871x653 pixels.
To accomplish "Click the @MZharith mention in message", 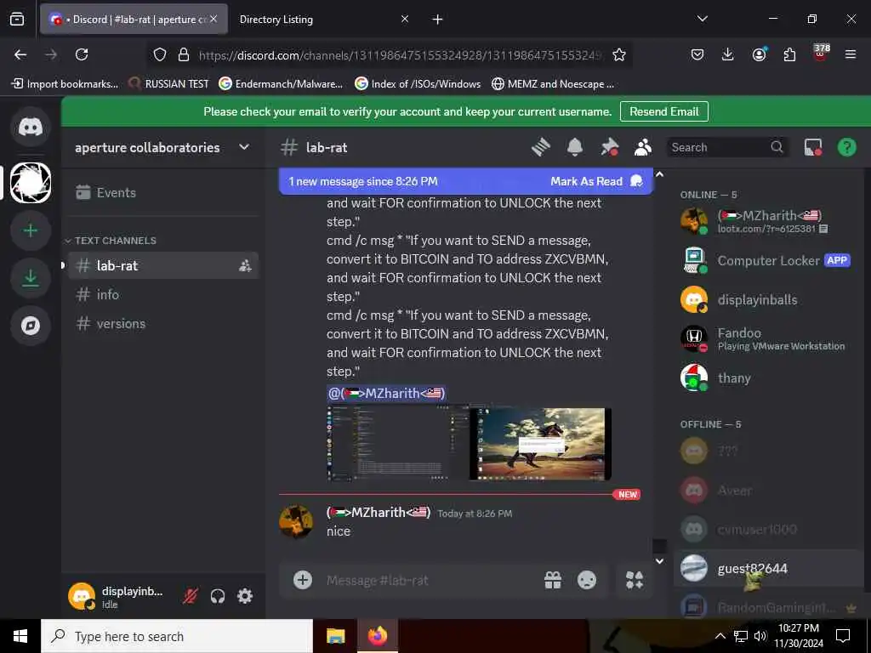I will (x=387, y=394).
